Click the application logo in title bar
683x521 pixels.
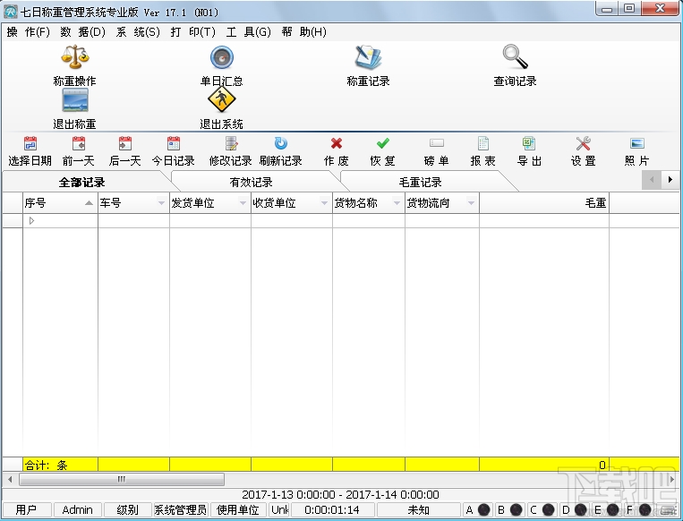pos(11,12)
